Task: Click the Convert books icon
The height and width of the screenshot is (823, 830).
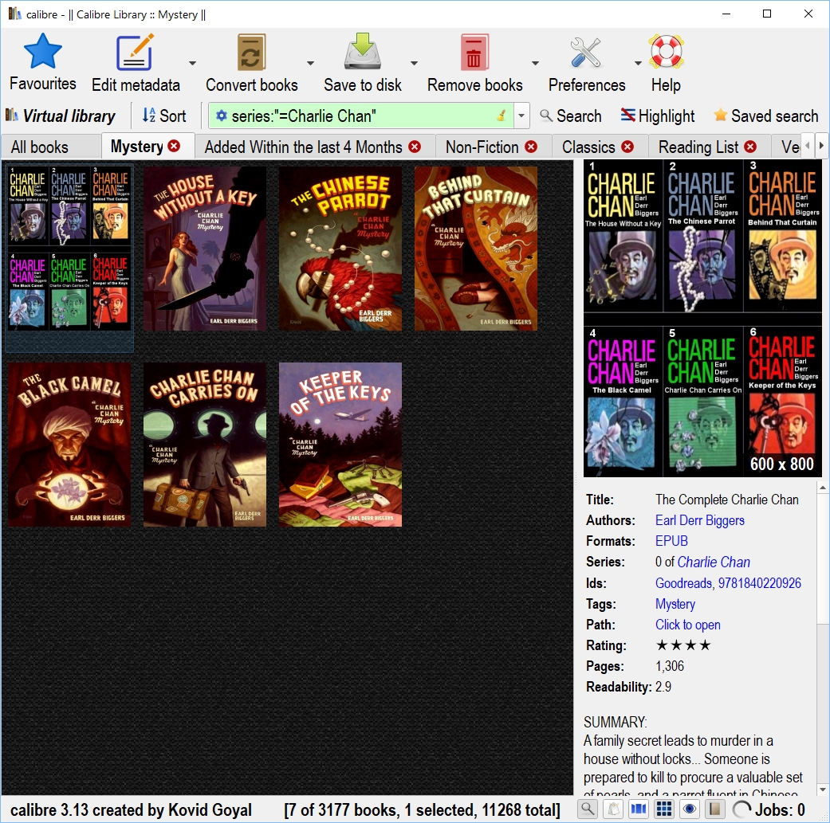Action: click(251, 52)
